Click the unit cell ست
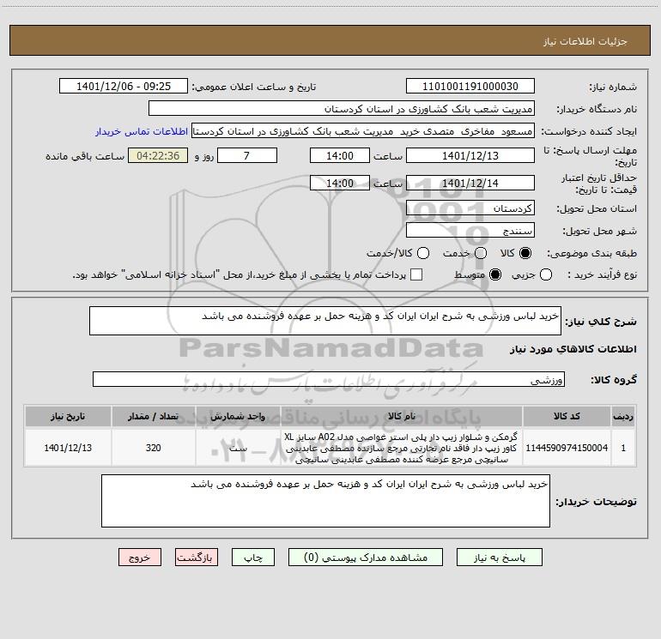The image size is (661, 639). coord(238,448)
